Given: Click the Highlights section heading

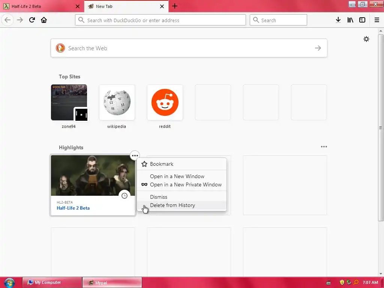Looking at the screenshot, I should (71, 147).
